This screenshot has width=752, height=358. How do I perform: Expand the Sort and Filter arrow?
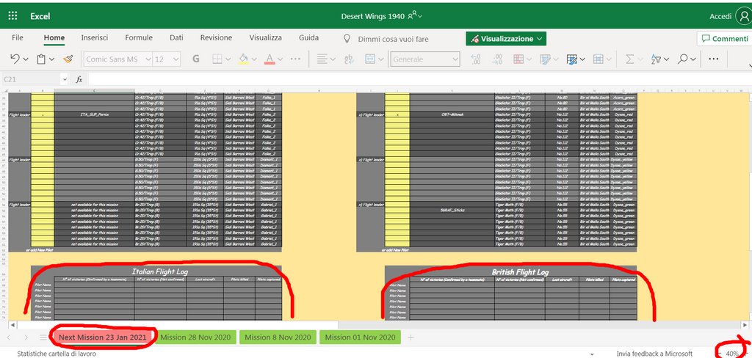[x=667, y=59]
